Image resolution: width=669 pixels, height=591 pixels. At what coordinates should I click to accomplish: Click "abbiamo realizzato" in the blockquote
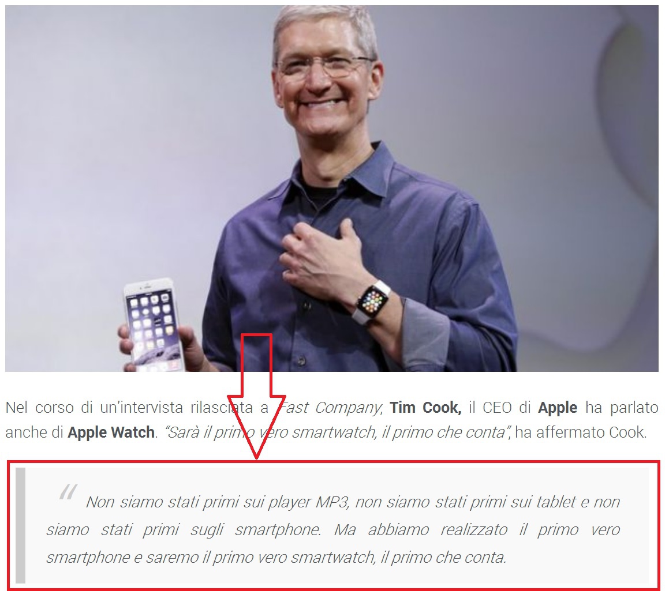pyautogui.click(x=438, y=530)
